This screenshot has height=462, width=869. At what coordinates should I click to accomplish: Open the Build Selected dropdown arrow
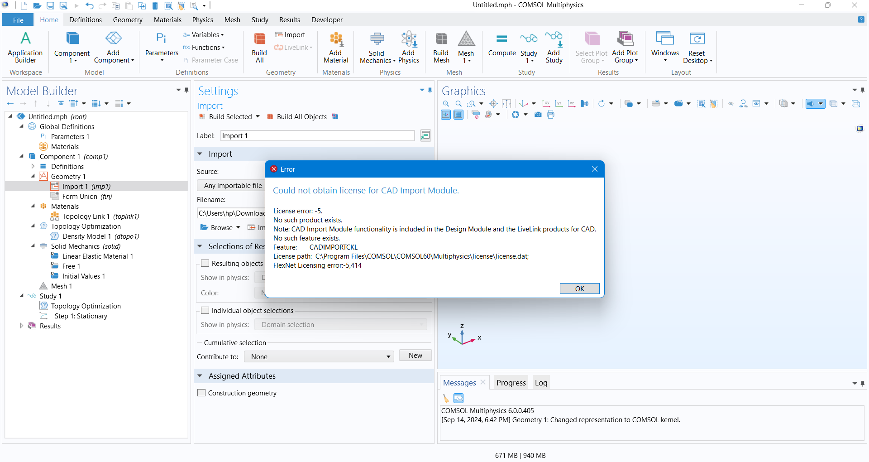coord(258,116)
